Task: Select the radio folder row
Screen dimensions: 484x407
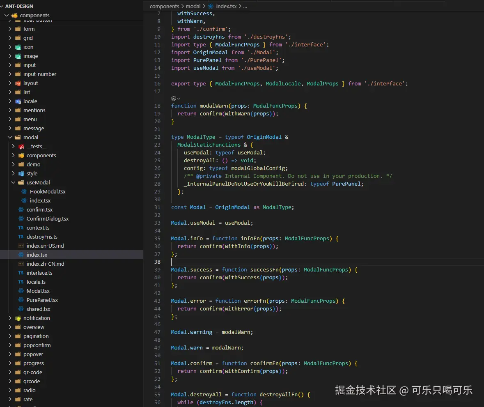Action: (x=71, y=390)
